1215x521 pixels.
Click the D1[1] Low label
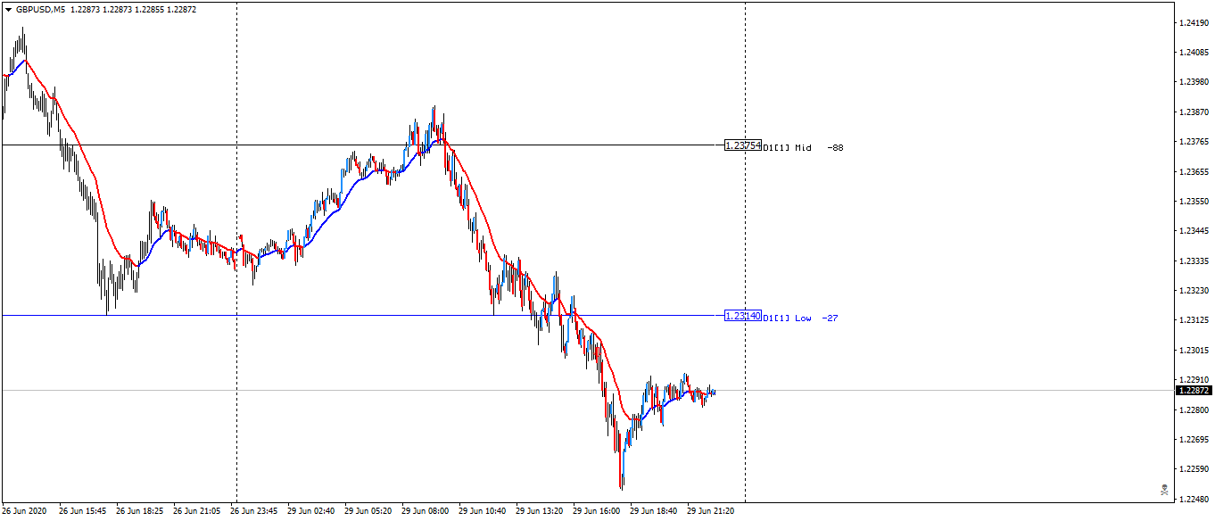click(788, 318)
